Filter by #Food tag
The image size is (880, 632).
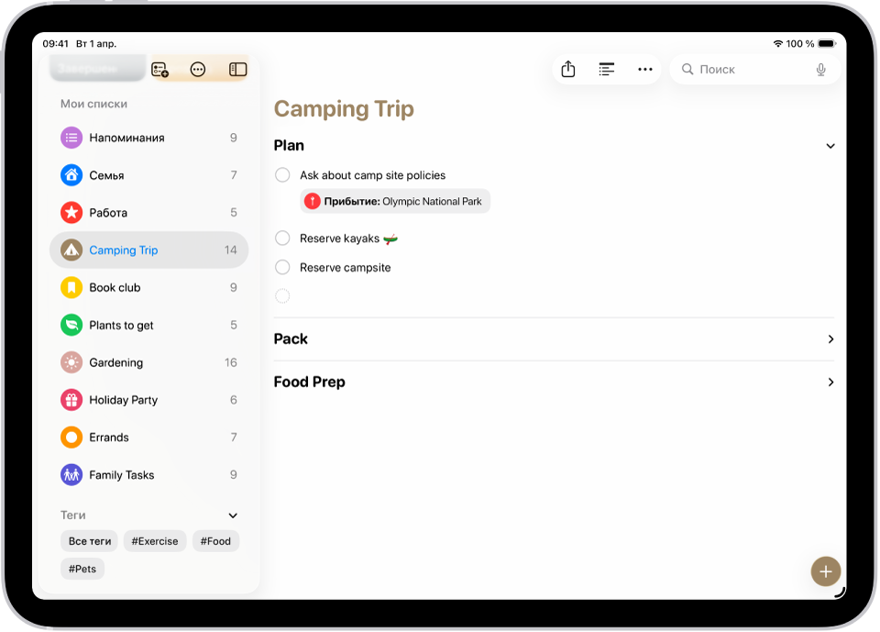215,541
